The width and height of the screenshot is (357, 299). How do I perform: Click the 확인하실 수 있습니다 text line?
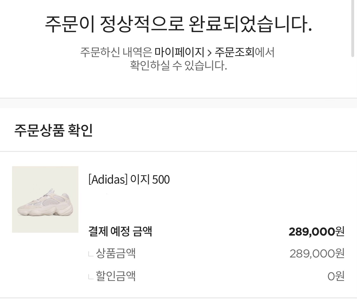178,66
